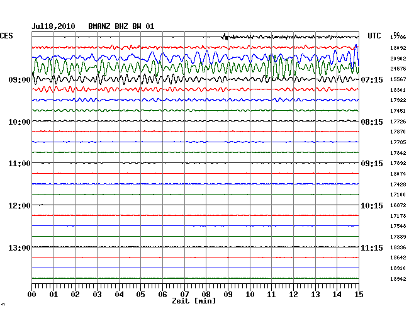Click the DC value 24575

398,69
